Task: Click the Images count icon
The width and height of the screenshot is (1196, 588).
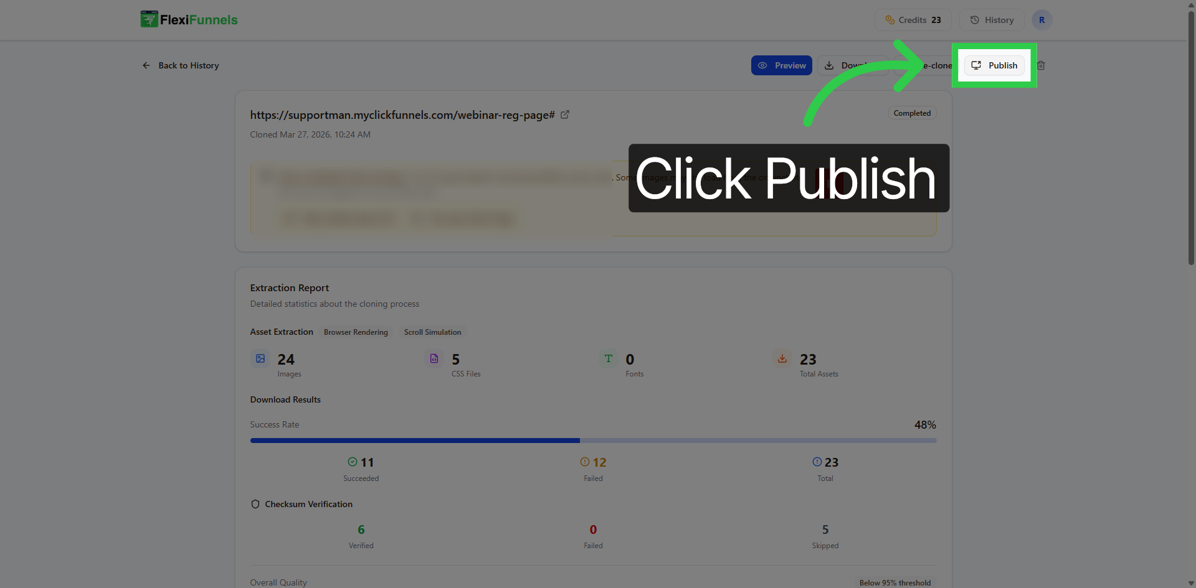Action: (260, 359)
